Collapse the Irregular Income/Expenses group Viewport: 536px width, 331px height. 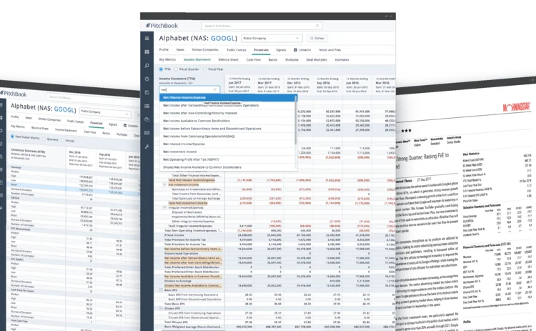click(x=164, y=207)
